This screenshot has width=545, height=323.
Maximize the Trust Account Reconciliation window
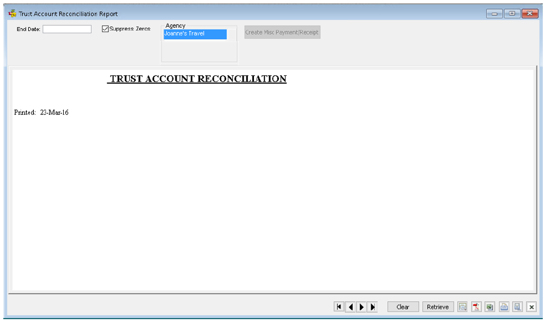[512, 14]
